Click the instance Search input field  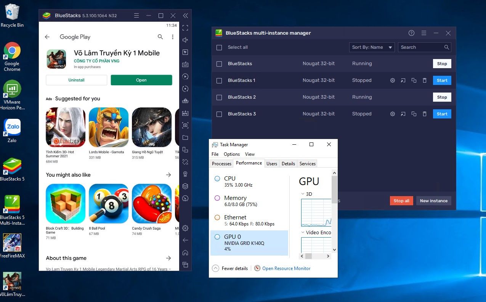(420, 47)
